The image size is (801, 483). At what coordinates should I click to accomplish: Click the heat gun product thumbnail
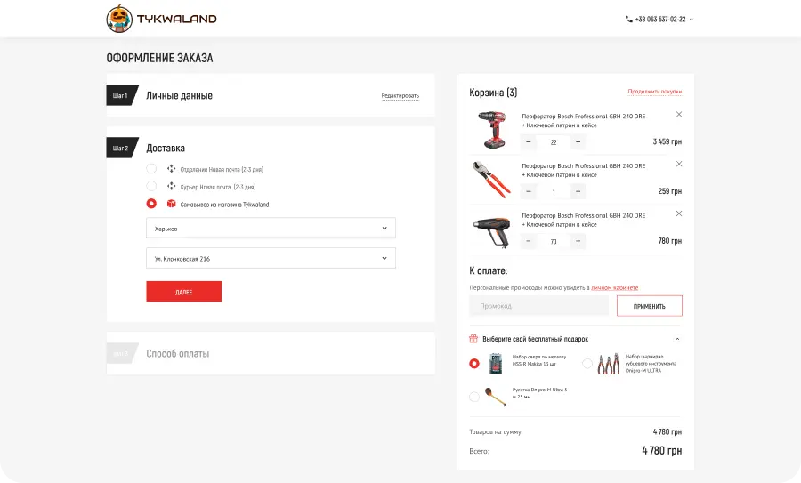[492, 230]
